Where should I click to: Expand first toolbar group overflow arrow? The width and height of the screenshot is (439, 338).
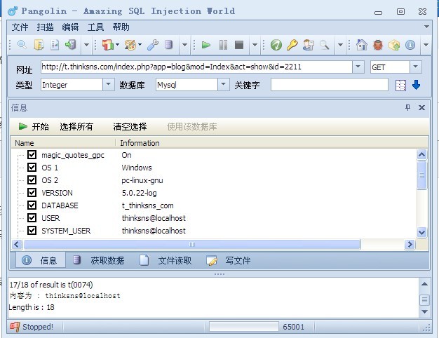point(86,45)
